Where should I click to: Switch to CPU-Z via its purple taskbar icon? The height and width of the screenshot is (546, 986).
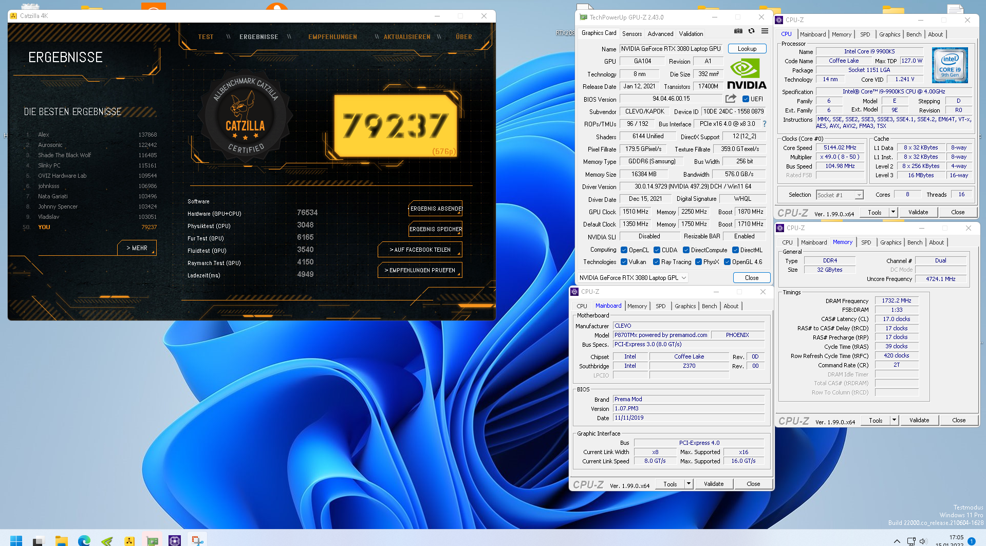175,540
